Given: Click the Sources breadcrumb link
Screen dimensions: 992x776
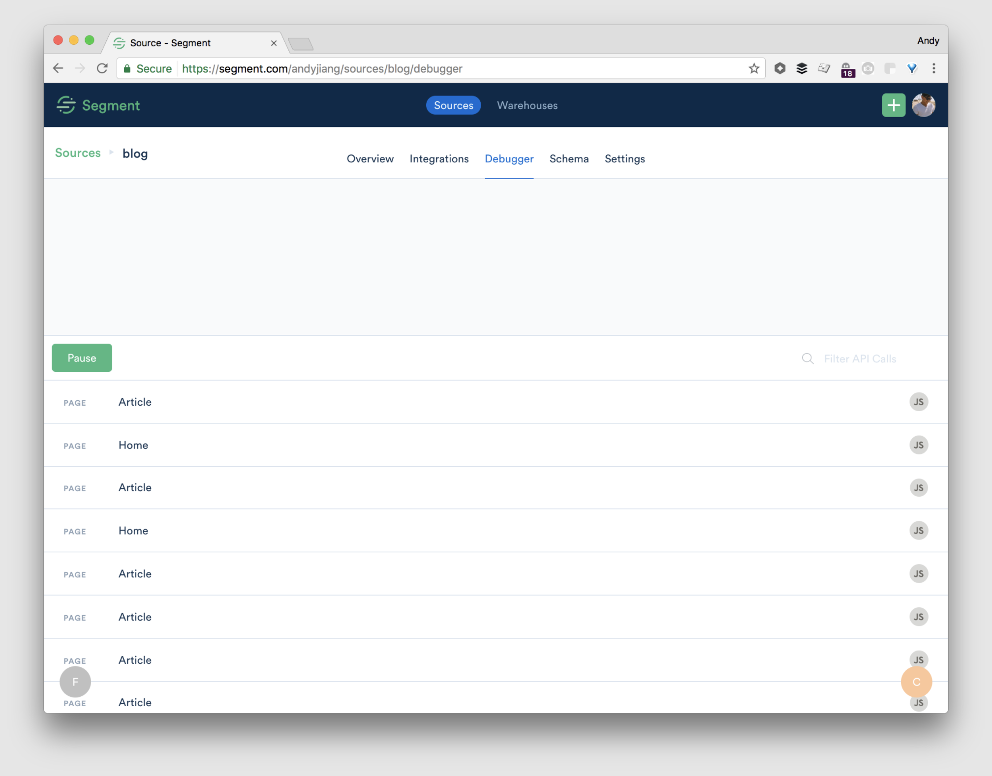Looking at the screenshot, I should [78, 153].
